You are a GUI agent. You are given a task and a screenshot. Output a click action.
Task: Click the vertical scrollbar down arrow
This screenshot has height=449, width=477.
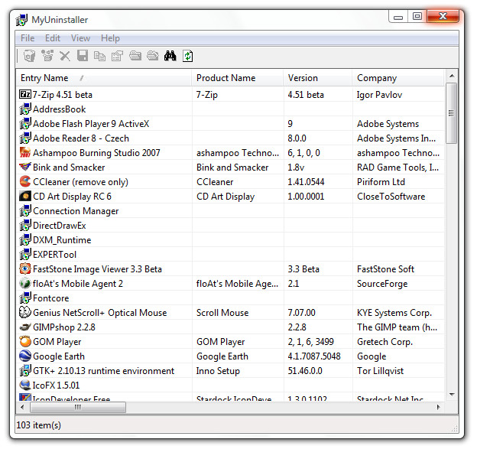452,395
